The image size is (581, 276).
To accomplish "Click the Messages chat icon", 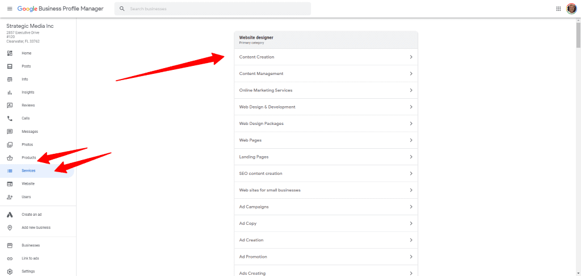I will [x=10, y=131].
